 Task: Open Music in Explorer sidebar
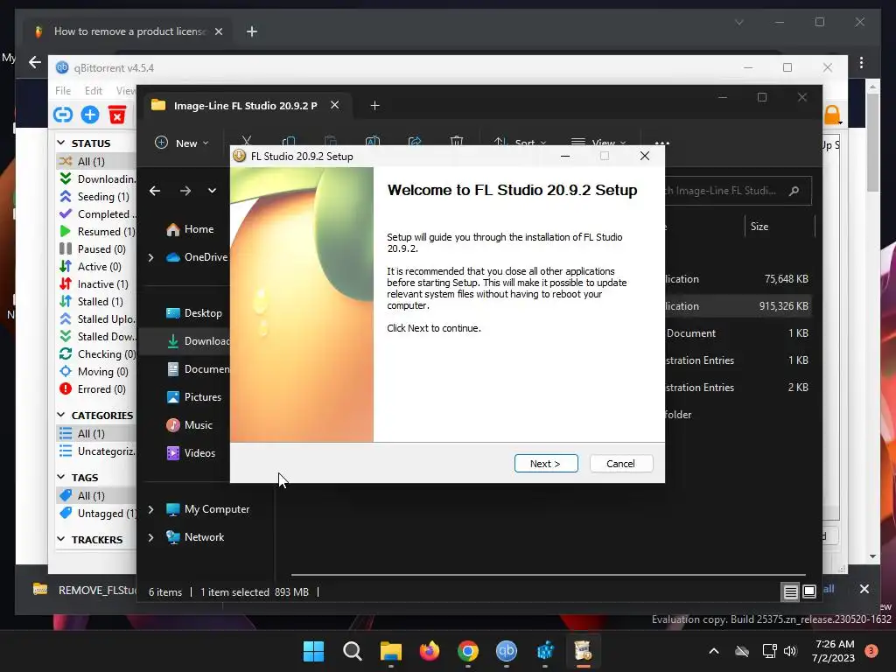190,425
